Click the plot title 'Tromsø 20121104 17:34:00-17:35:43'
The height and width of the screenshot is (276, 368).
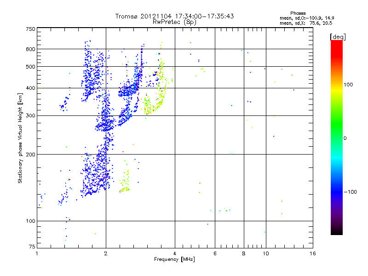click(174, 16)
